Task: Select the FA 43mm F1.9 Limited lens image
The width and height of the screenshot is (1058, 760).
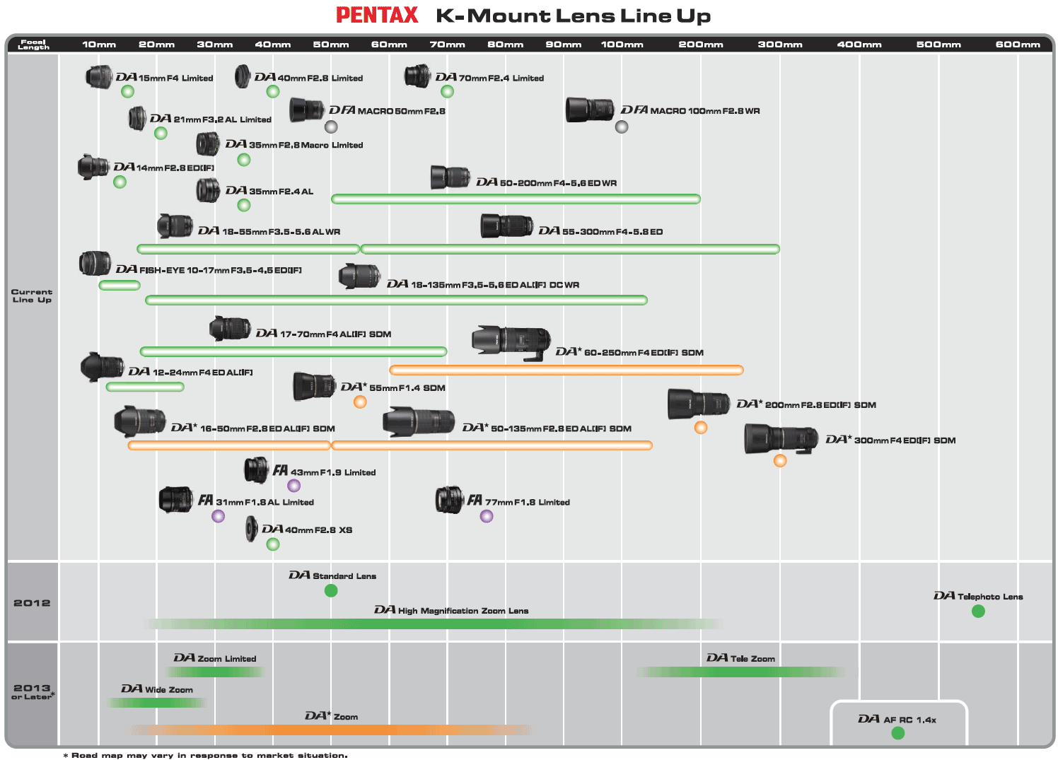Action: click(257, 470)
